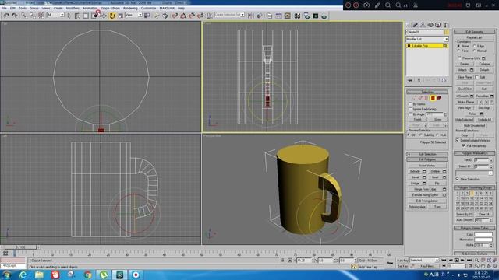Click Pin Stack icon below modifier stack

(x=410, y=80)
